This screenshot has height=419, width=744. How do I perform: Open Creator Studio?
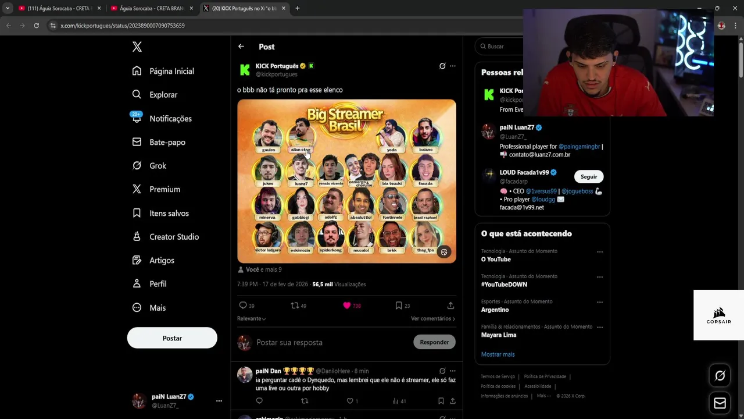[166, 237]
